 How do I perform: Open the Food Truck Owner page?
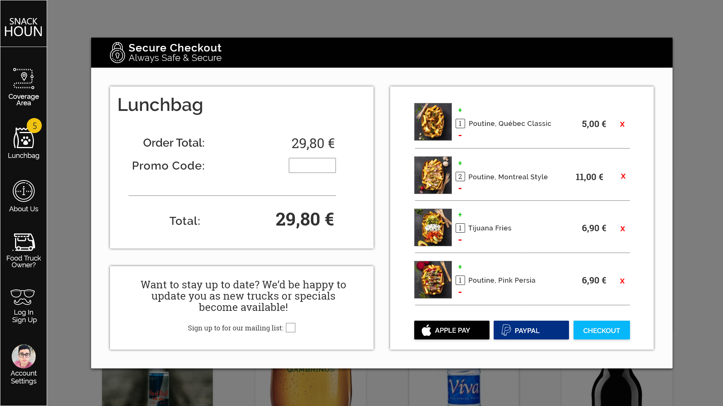pos(24,242)
